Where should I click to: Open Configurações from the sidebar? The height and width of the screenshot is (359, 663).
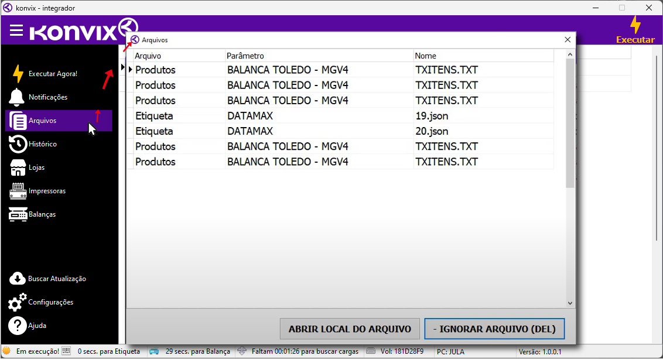pyautogui.click(x=51, y=302)
